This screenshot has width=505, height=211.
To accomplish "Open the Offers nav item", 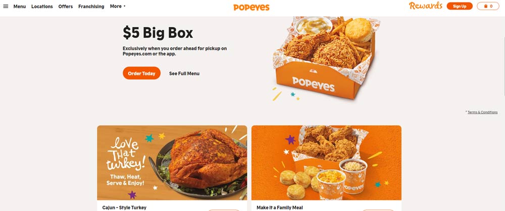I will pyautogui.click(x=65, y=7).
